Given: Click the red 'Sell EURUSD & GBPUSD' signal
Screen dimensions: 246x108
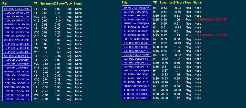Looking at the screenshot, I should pos(211,20).
